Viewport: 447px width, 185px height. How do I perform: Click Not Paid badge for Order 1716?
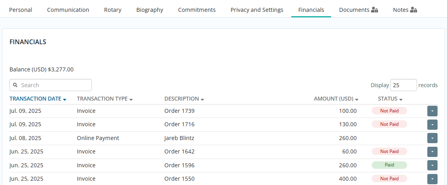(x=389, y=124)
